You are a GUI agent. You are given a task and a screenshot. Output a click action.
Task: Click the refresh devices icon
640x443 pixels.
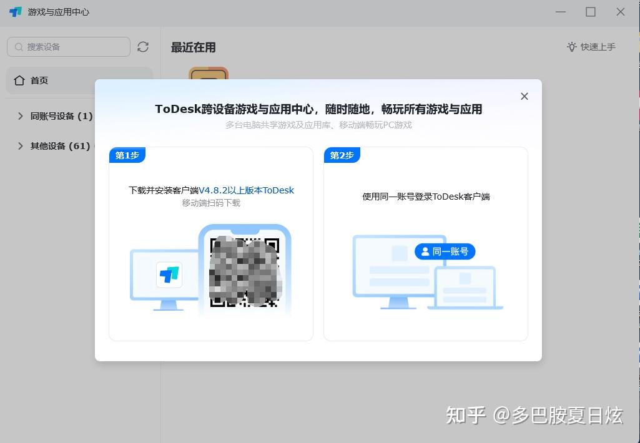(x=143, y=47)
